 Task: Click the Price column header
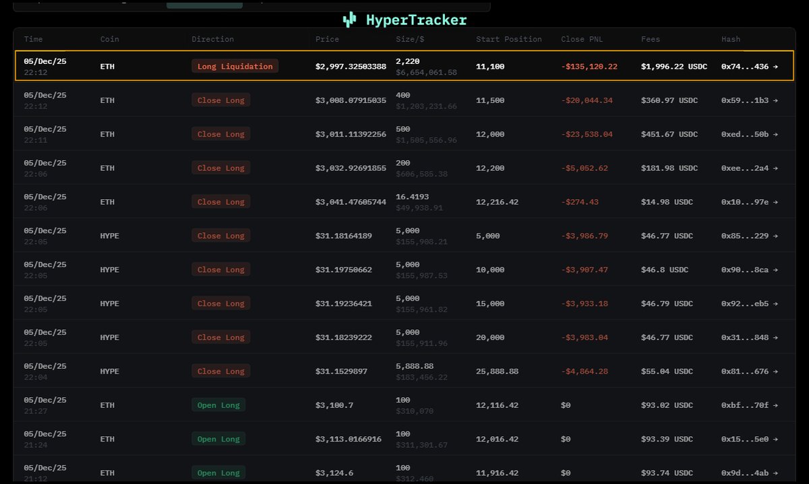coord(327,39)
